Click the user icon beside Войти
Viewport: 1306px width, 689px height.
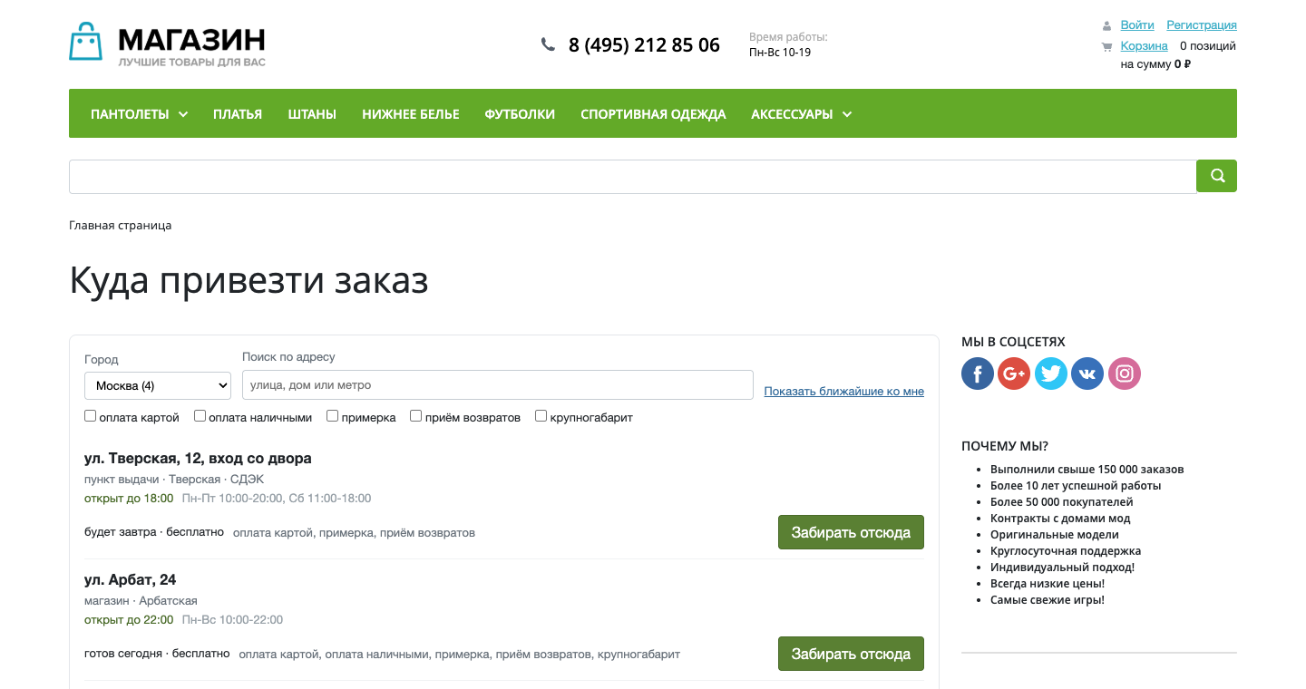tap(1106, 25)
